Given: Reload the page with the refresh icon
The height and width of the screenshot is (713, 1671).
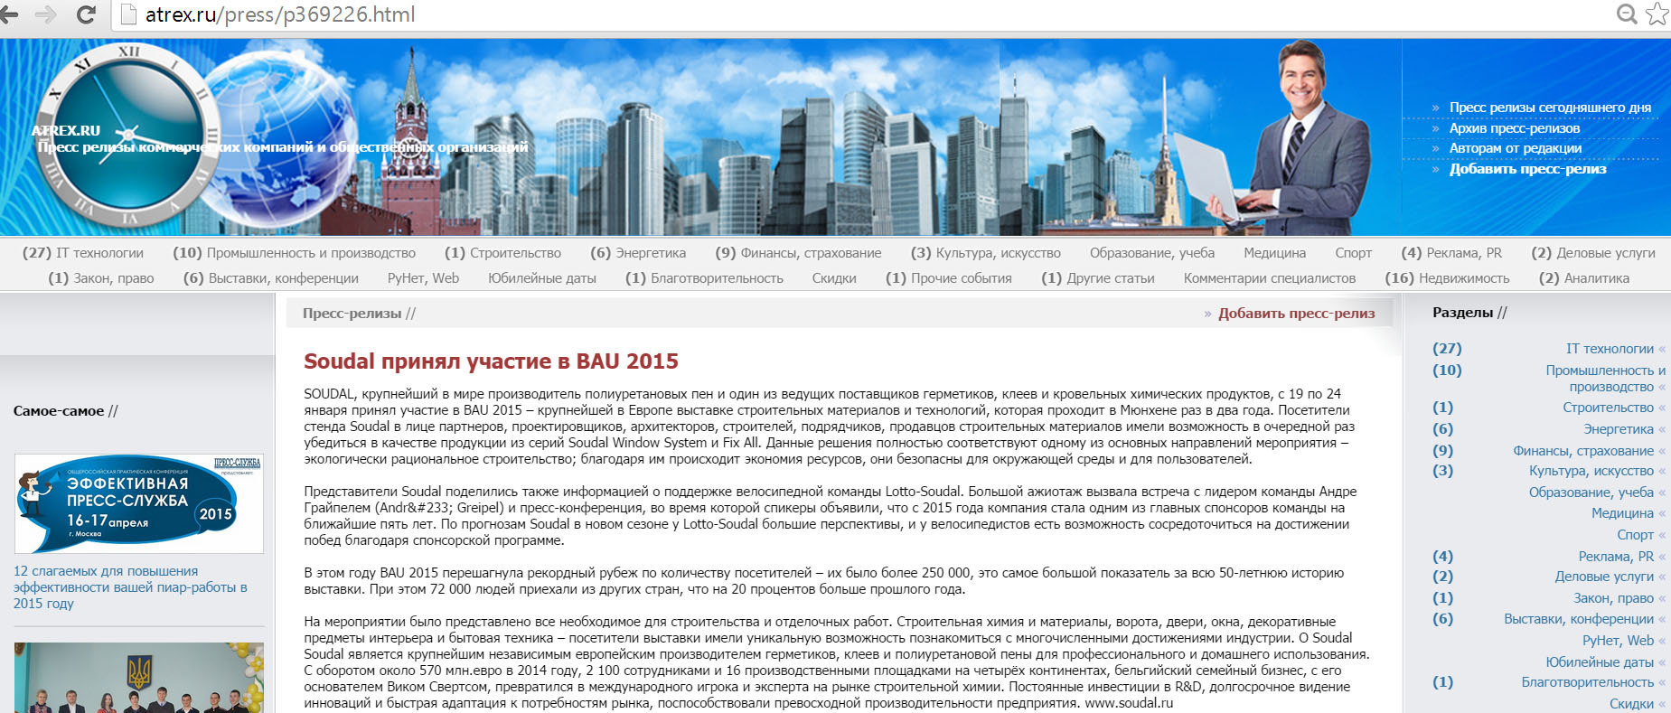Looking at the screenshot, I should [x=87, y=14].
